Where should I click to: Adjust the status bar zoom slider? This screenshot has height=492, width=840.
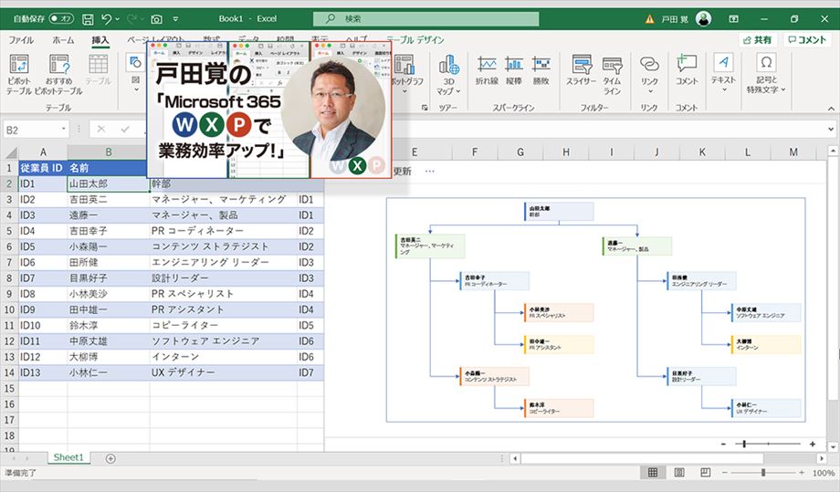pyautogui.click(x=763, y=473)
